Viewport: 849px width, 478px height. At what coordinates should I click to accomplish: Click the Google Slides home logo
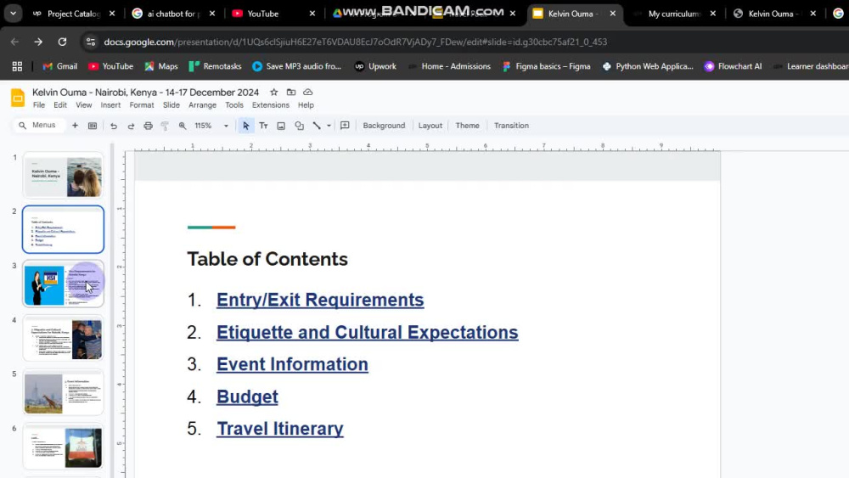18,98
